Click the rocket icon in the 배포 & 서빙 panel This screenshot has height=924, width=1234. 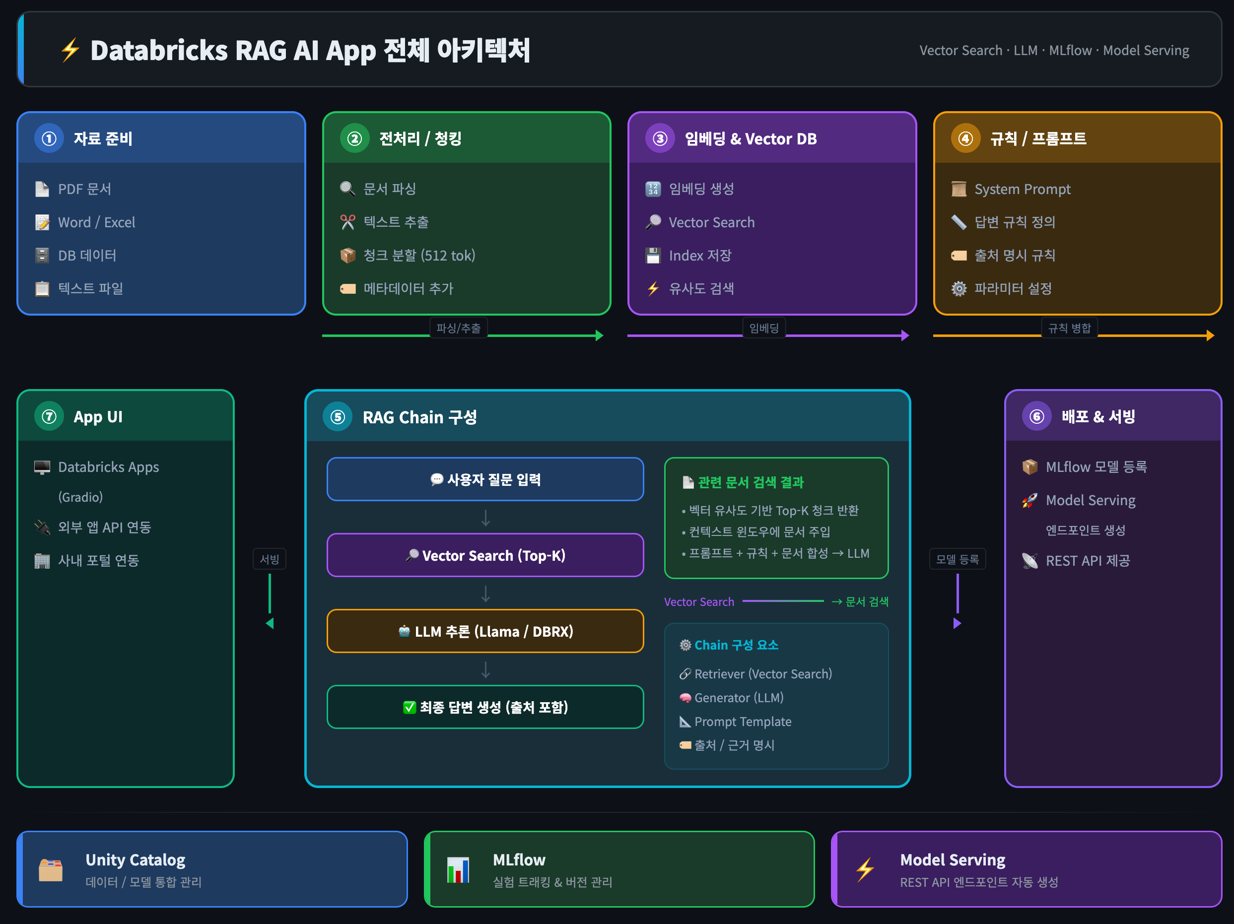pyautogui.click(x=1030, y=500)
